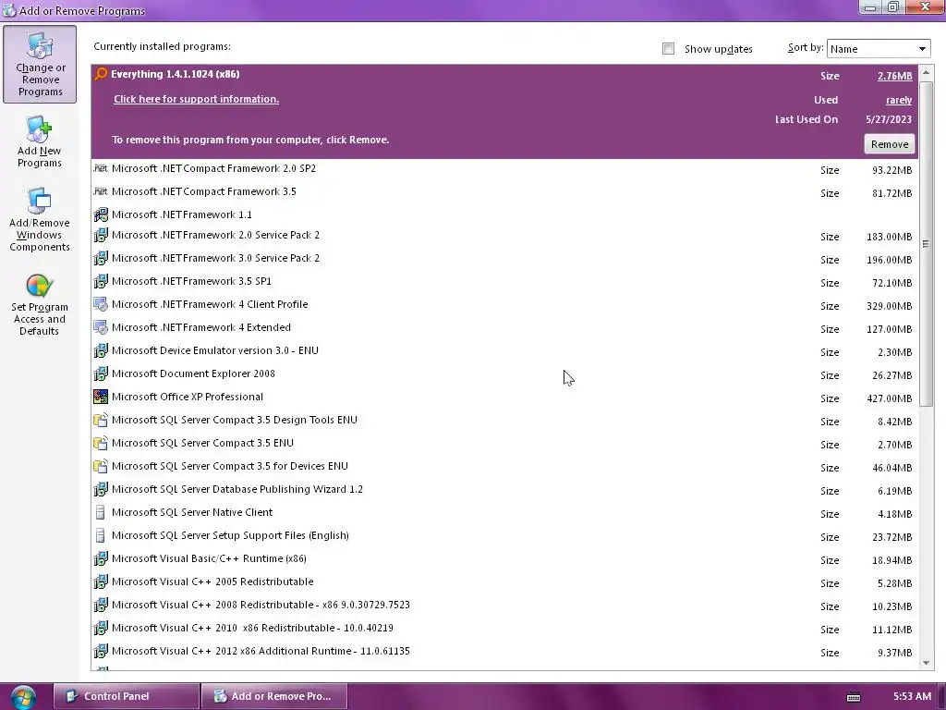Select Microsoft Document Explorer 2008 entry
The image size is (946, 710).
click(504, 374)
